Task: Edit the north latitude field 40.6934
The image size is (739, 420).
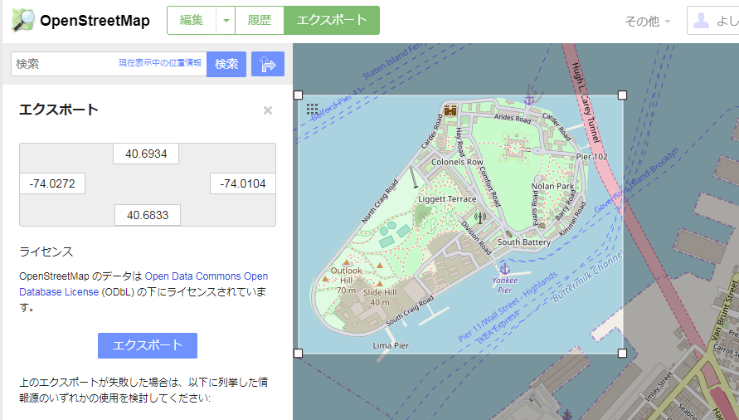Action: click(146, 154)
